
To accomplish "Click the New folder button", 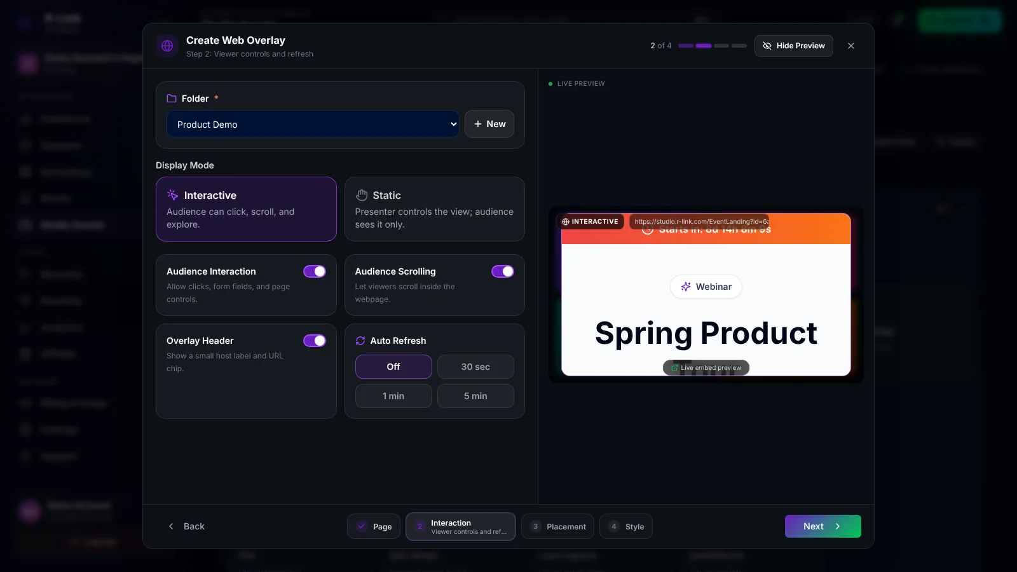I will tap(489, 124).
